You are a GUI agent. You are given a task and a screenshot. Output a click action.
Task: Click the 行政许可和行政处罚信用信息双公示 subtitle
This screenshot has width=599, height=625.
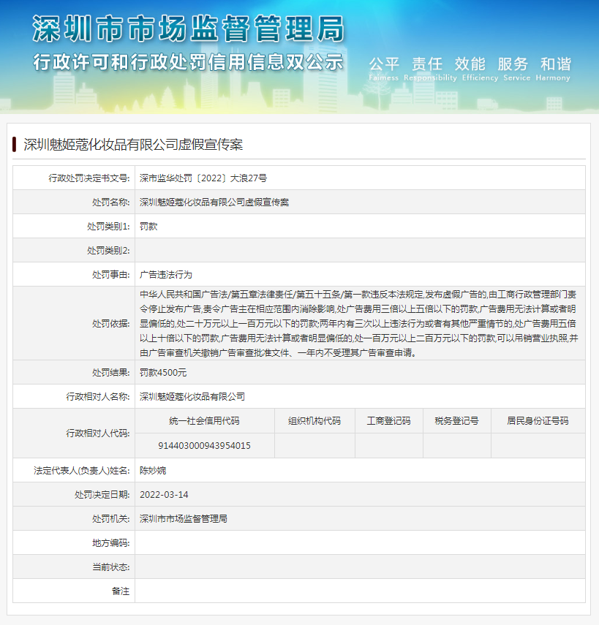188,62
